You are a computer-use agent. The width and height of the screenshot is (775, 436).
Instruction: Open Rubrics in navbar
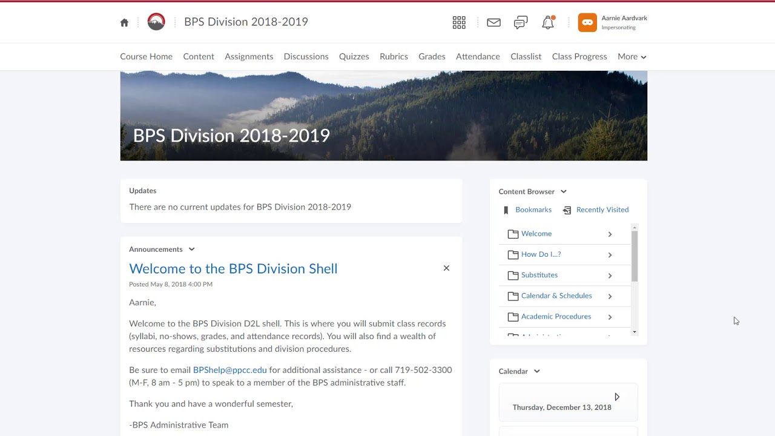click(394, 56)
